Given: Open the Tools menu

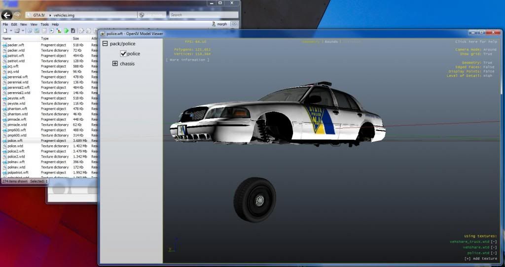Looking at the screenshot, I should click(x=44, y=24).
